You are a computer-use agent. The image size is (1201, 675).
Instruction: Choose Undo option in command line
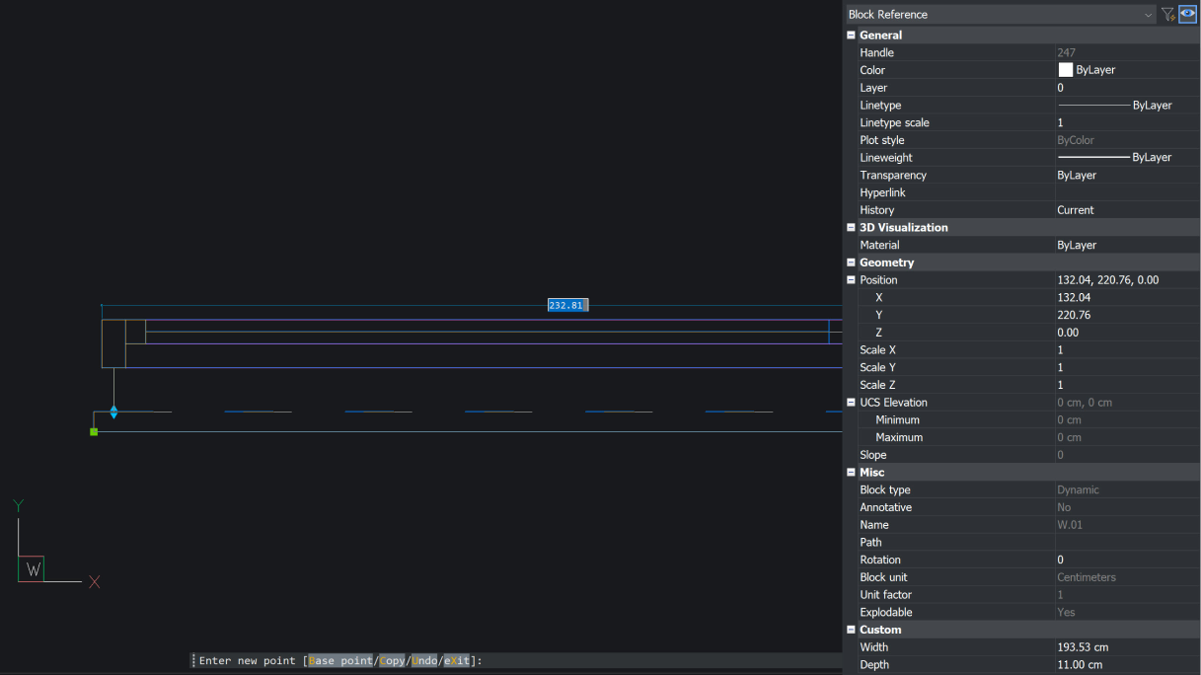424,660
